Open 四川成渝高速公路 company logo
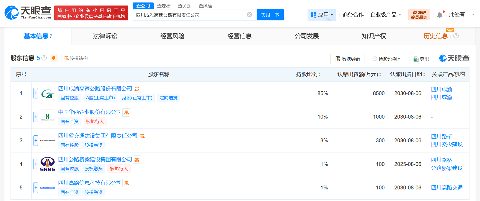Screen dimensions: 480x201 48,93
